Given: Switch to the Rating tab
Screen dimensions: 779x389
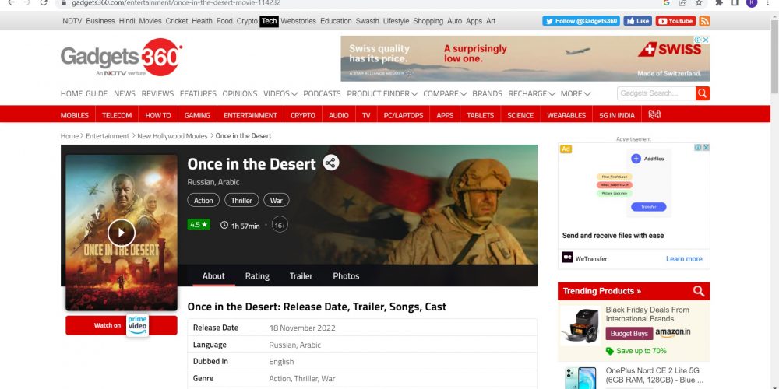Looking at the screenshot, I should (x=257, y=276).
